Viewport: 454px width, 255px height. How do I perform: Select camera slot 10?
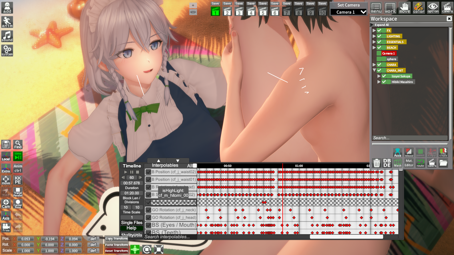pos(322,11)
